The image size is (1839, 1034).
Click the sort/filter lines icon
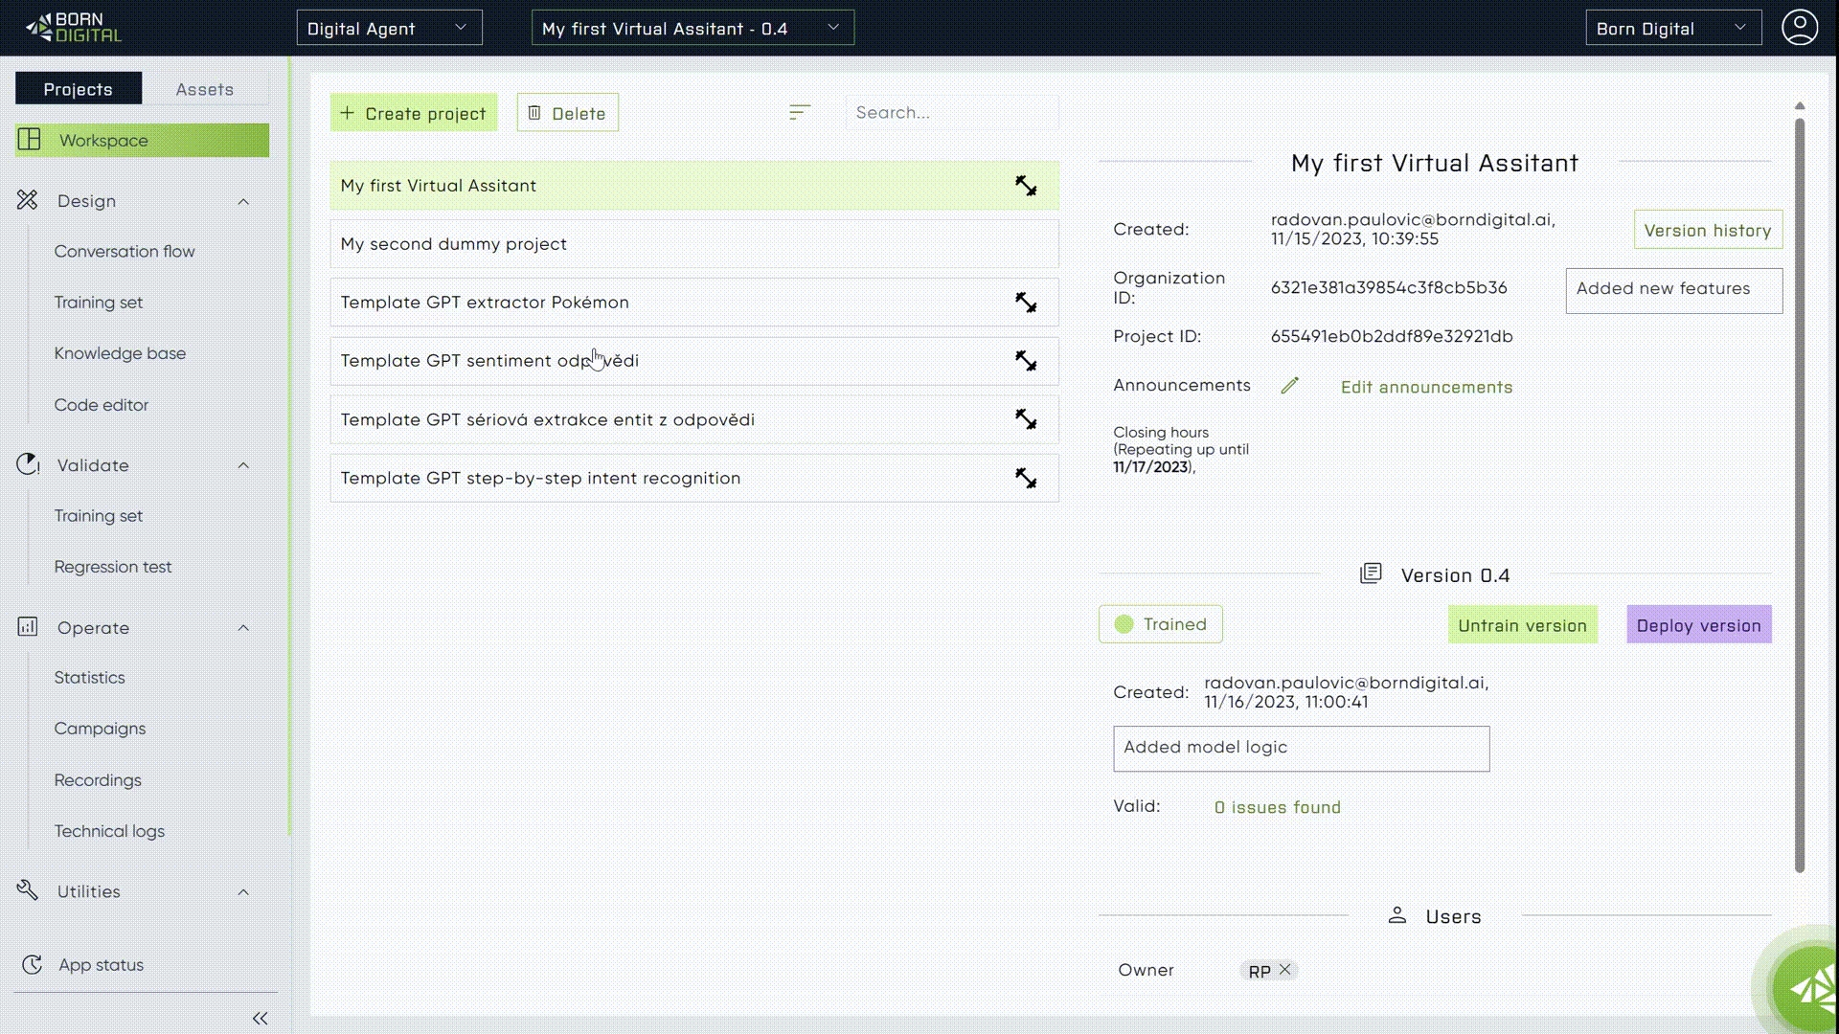[800, 113]
